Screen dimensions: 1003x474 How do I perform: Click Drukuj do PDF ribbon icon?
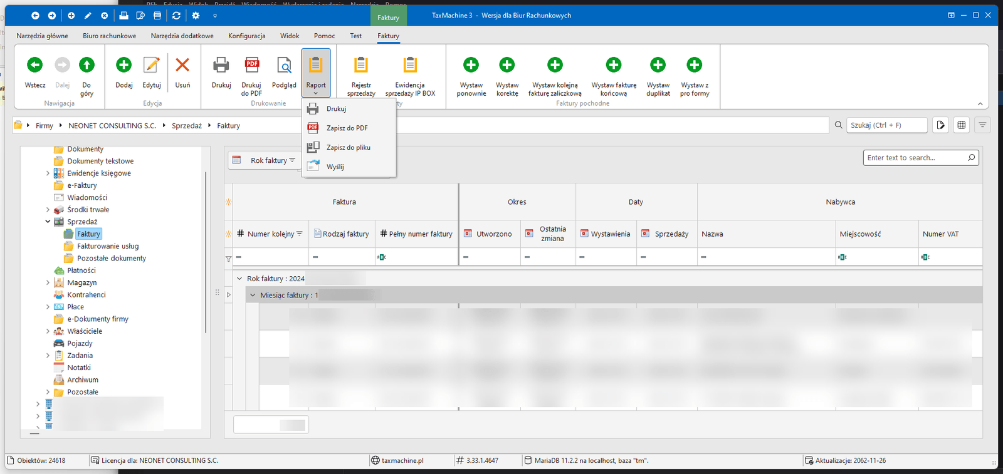click(x=251, y=65)
